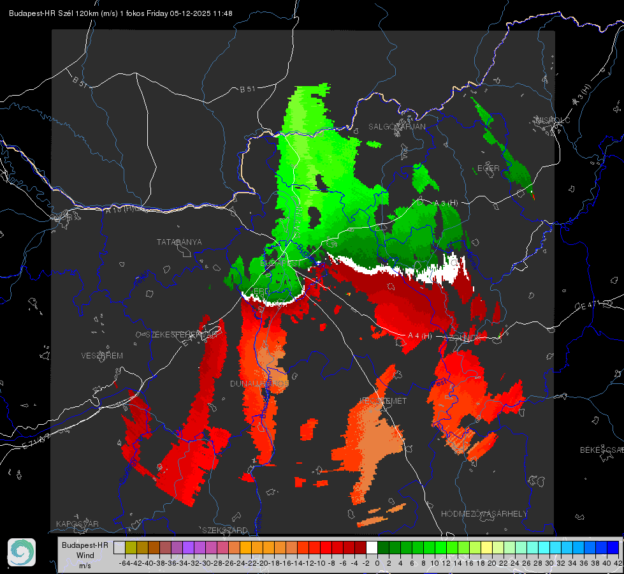This screenshot has width=624, height=574.
Task: Click the MISKOLC city label
Action: 553,120
